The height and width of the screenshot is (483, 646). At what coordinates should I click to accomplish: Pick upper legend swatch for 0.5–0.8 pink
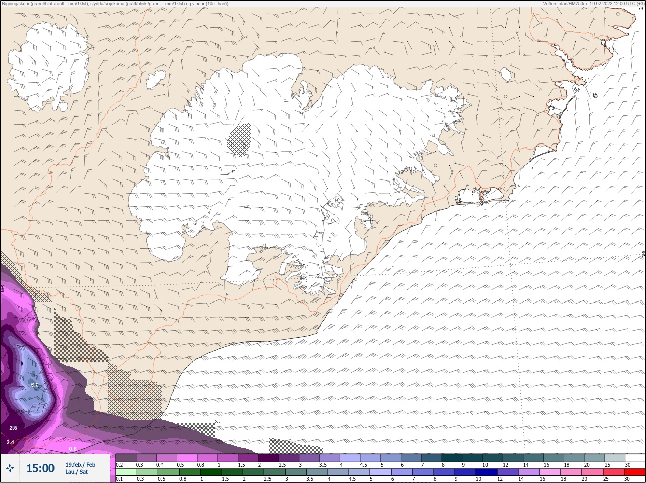(x=188, y=458)
